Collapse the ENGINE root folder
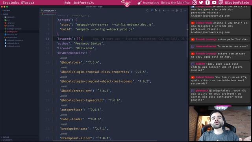Viewport: 252px width, 142px height. (5, 14)
